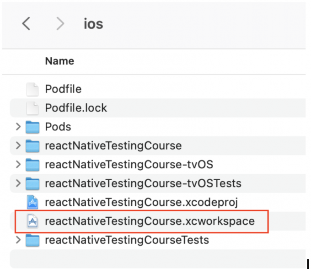
Task: Click the reactNativeTestingCourse-tvOSTests folder icon
Action: click(x=32, y=183)
